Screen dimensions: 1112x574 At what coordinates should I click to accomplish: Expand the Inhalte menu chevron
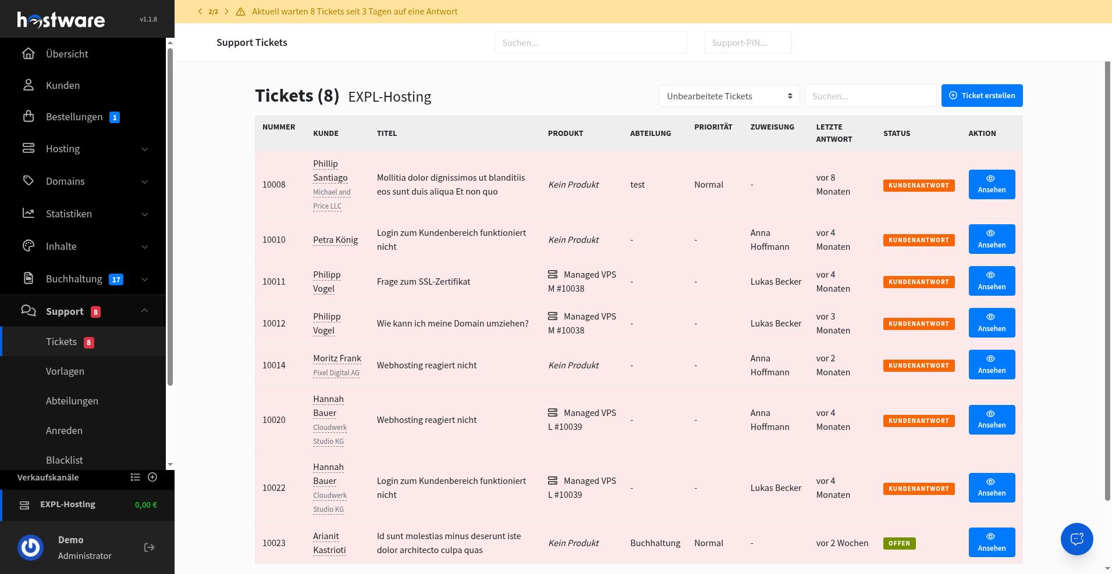point(144,247)
